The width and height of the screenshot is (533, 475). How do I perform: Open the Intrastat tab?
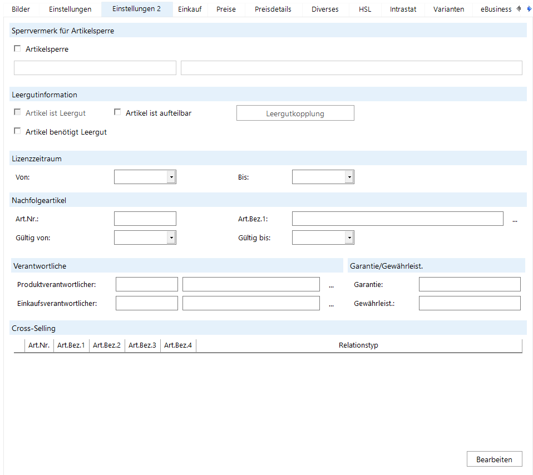[x=403, y=9]
